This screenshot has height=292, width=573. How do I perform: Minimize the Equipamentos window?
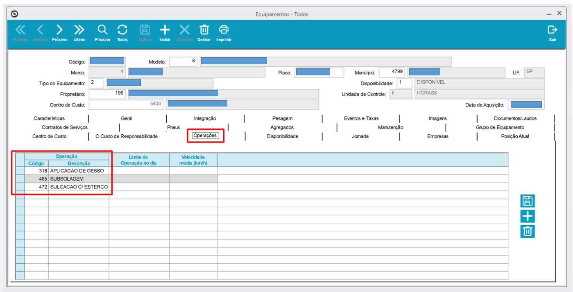tap(549, 14)
